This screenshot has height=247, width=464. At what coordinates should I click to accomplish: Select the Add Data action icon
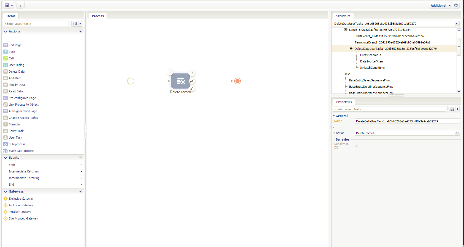coord(6,78)
